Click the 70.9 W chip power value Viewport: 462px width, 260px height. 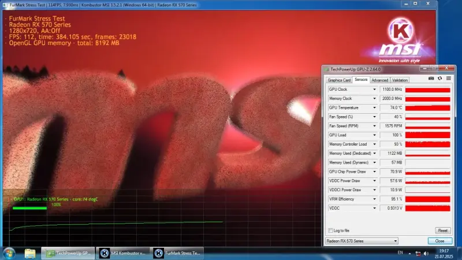pyautogui.click(x=392, y=172)
